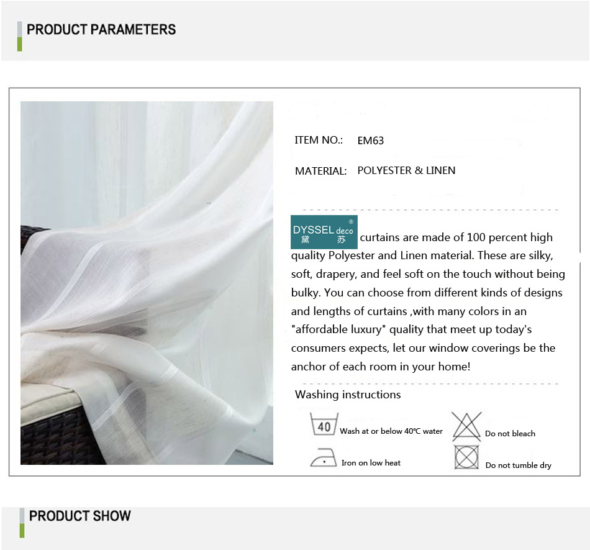Select the PRODUCT PARAMETERS heading
Viewport: 590px width, 550px height.
101,29
